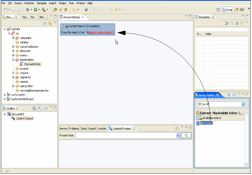Open the Refactor menu

point(29,3)
